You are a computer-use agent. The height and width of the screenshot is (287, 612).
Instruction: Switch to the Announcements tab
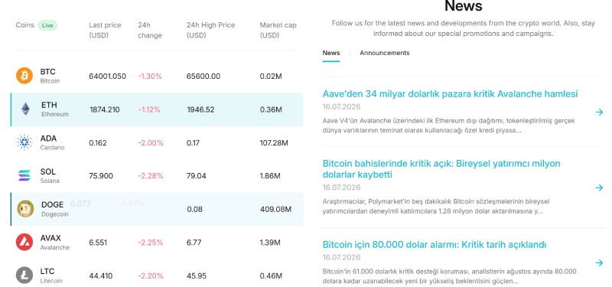tap(385, 53)
